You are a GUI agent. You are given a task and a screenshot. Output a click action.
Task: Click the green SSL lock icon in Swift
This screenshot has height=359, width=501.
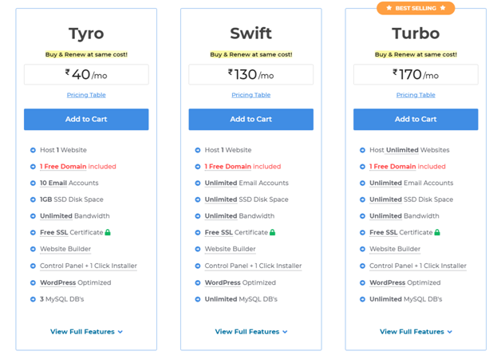click(x=273, y=232)
